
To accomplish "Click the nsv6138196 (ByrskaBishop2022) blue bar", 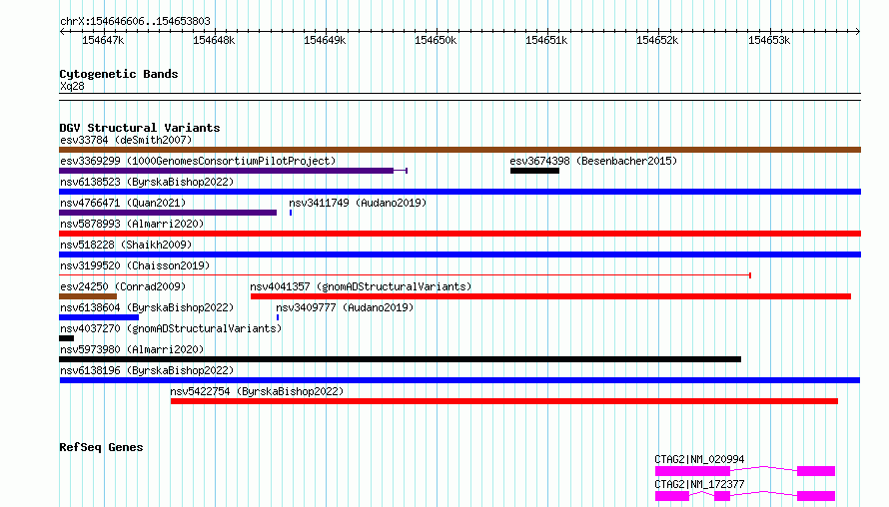I will pos(459,380).
